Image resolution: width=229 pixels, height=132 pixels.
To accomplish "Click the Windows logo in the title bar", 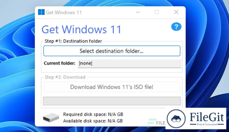I will pos(41,12).
